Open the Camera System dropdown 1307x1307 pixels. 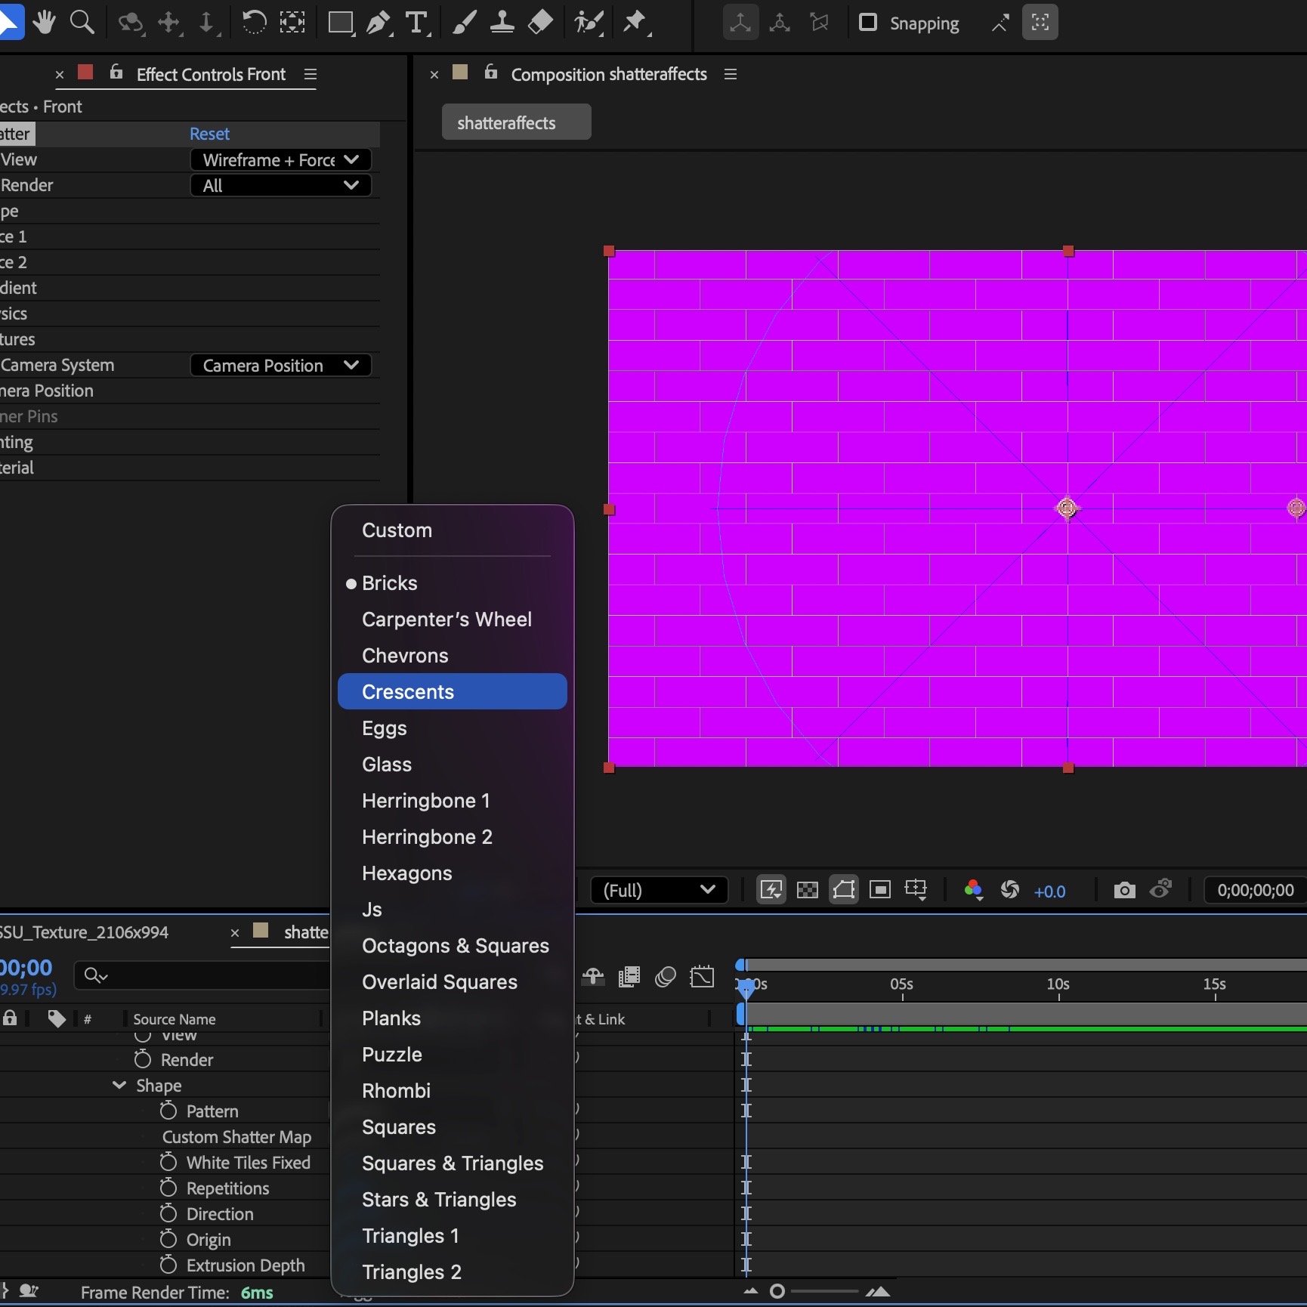(x=280, y=365)
